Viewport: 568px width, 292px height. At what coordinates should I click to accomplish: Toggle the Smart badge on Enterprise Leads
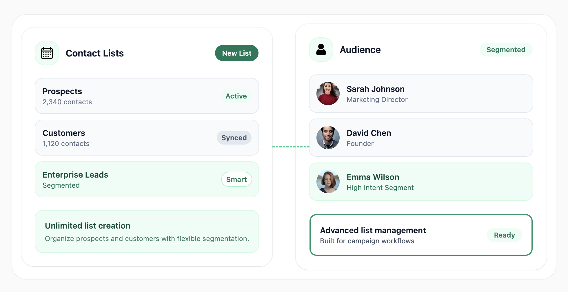[236, 179]
